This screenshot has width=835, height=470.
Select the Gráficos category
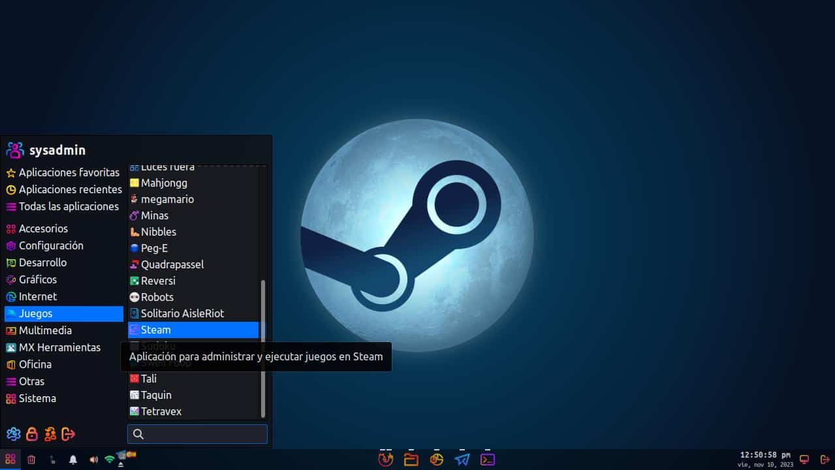63,279
